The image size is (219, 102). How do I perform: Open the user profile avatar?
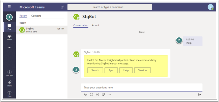click(x=210, y=7)
